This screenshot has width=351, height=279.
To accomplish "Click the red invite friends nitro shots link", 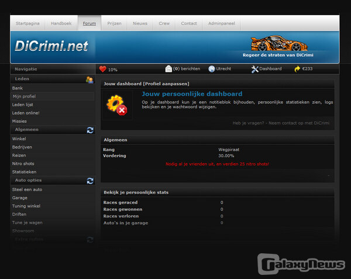I will 217,164.
